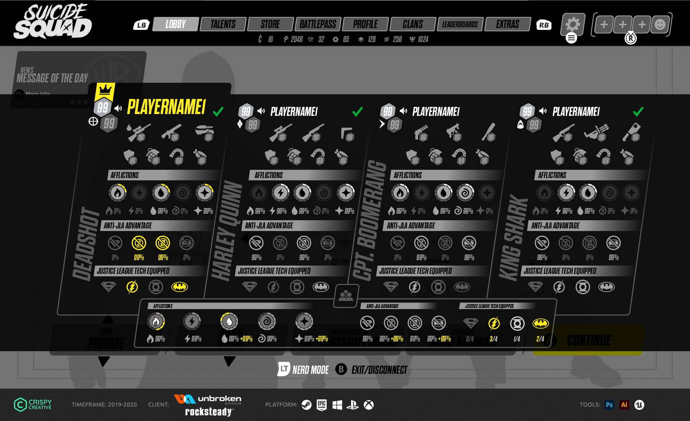Click Message of the Day news panel
Image resolution: width=690 pixels, height=421 pixels.
point(78,80)
